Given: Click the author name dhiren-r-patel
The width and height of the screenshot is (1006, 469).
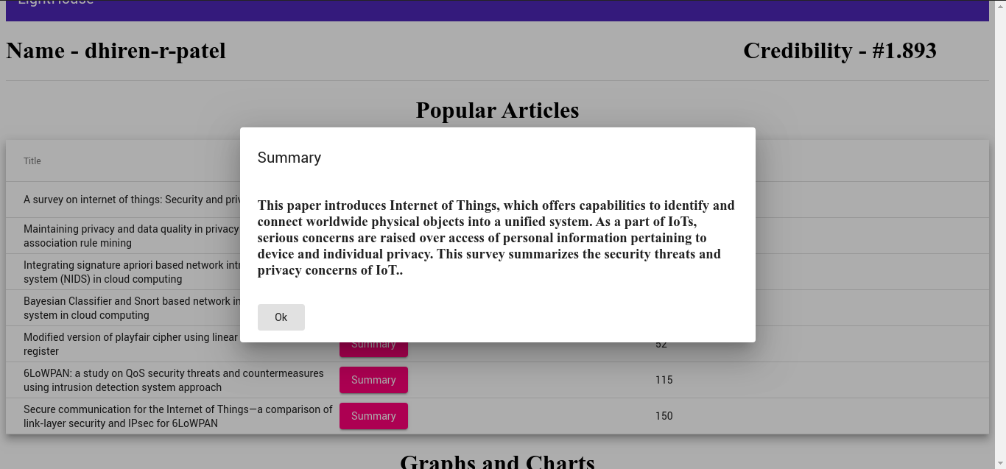Looking at the screenshot, I should point(116,50).
